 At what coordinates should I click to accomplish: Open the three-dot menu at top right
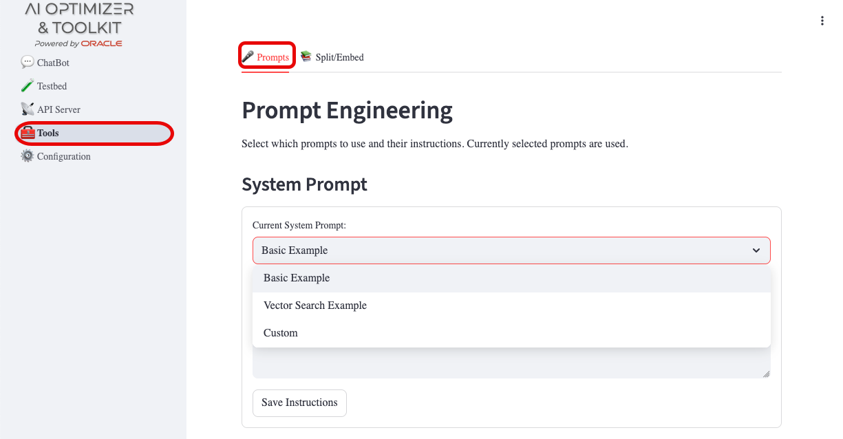coord(822,21)
